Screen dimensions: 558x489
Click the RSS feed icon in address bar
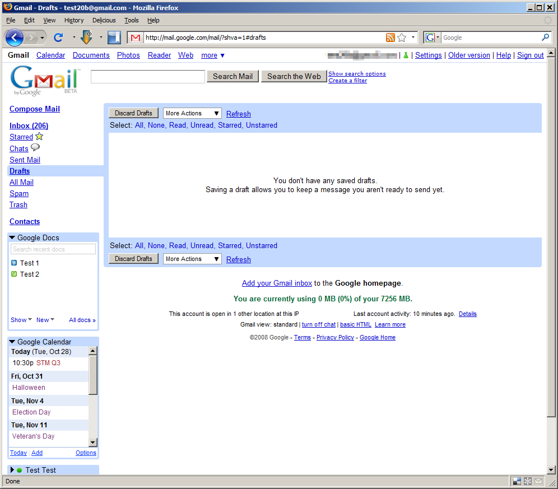click(x=390, y=38)
